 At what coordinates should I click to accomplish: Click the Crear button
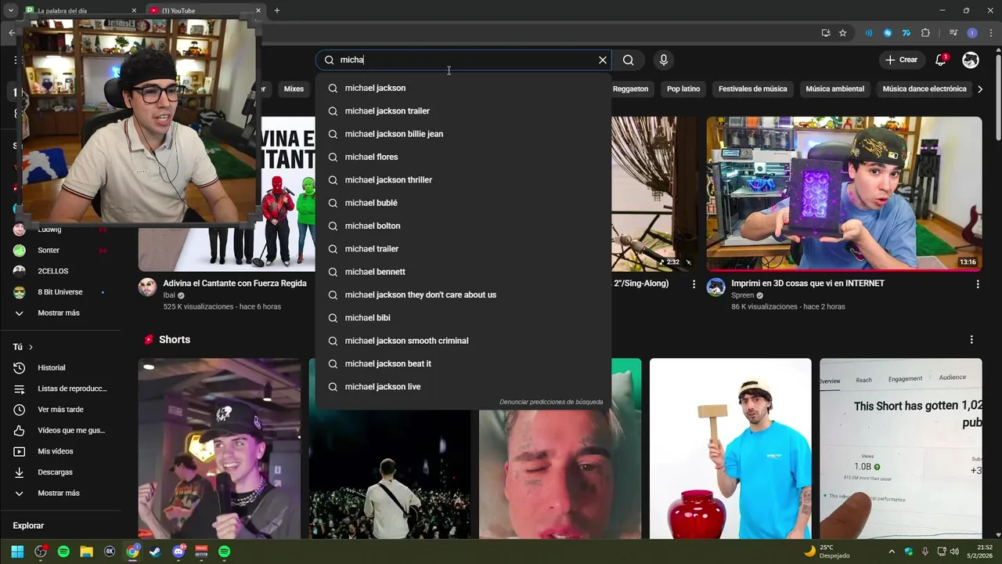click(901, 60)
